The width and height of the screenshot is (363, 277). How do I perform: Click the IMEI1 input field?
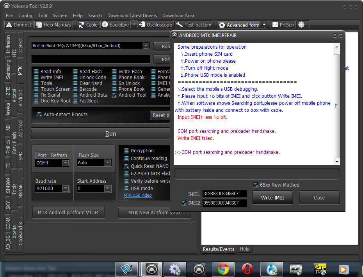(224, 194)
